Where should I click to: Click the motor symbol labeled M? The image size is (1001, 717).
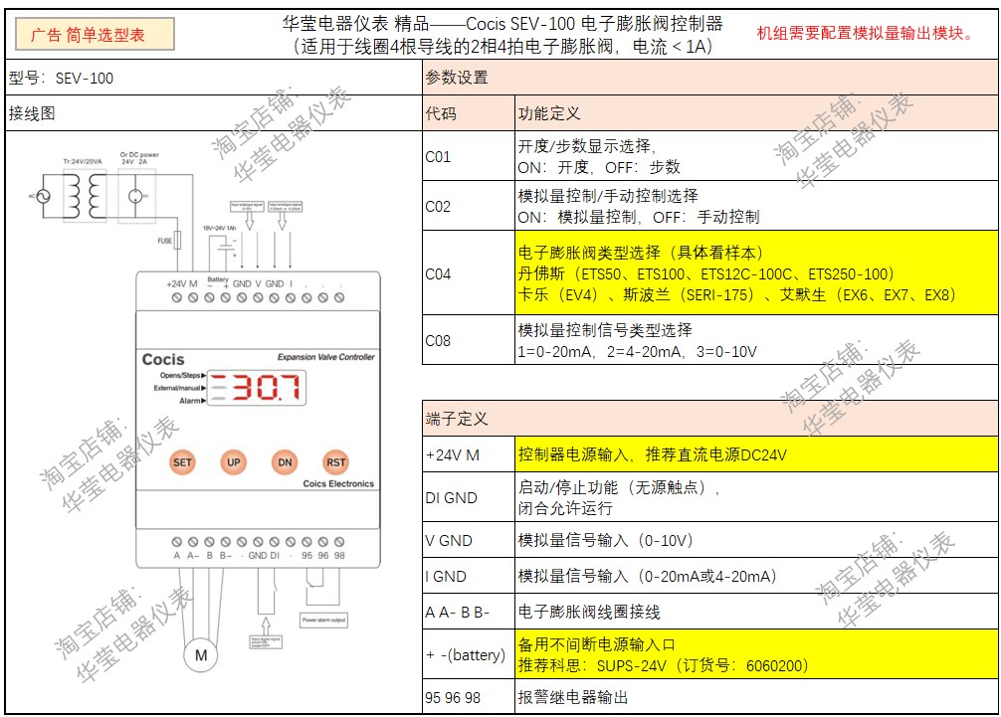[x=201, y=655]
